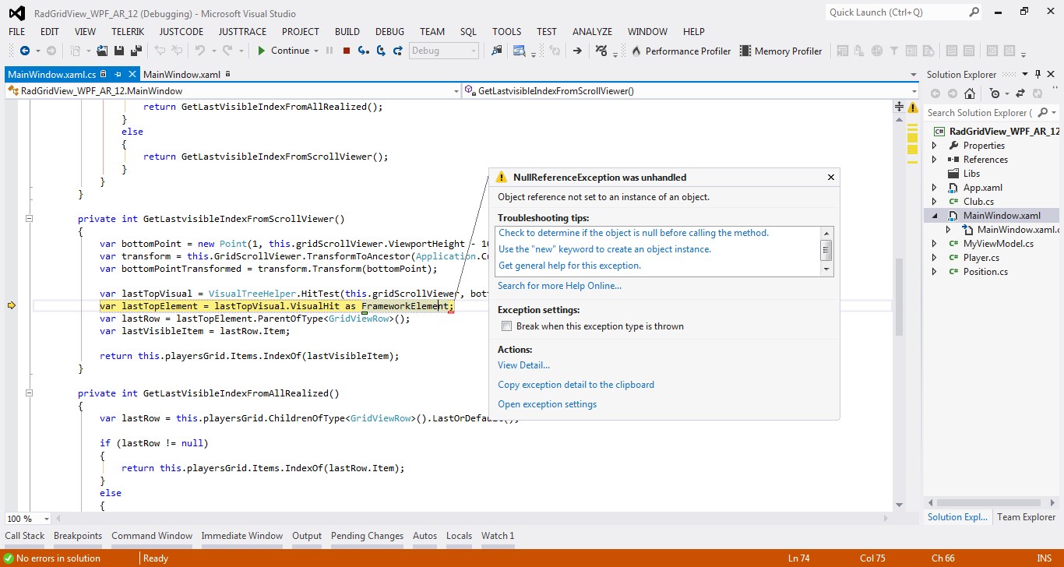
Task: Click the View Detail link
Action: (x=523, y=365)
